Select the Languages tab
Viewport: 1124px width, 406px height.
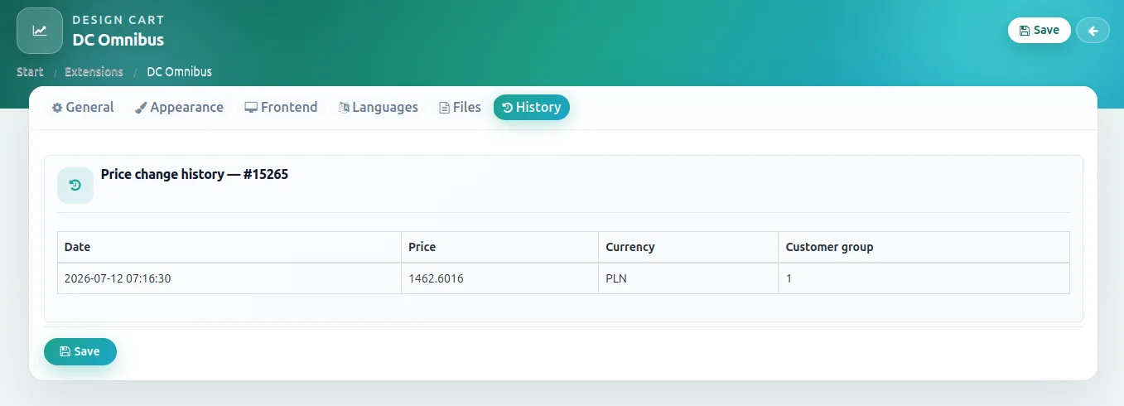pyautogui.click(x=379, y=108)
